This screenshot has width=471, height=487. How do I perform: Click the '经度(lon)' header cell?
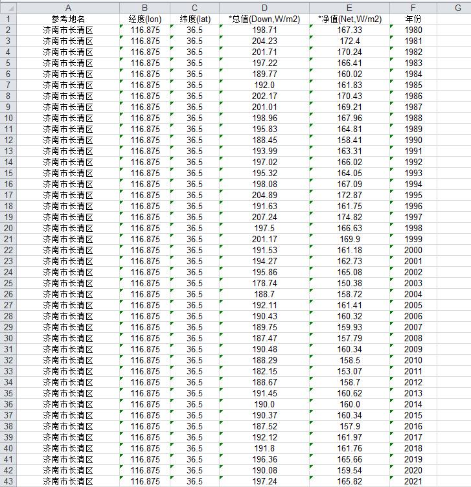[144, 19]
